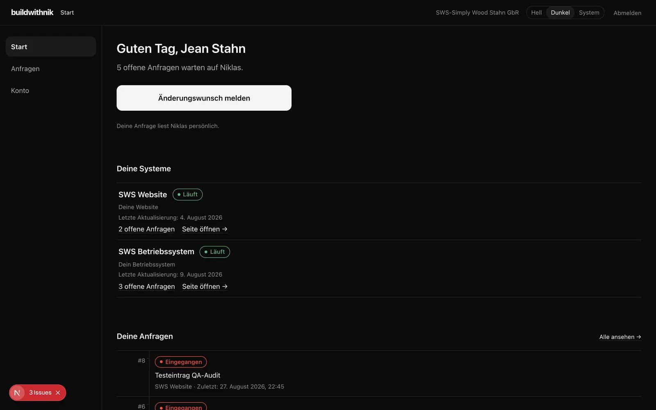This screenshot has height=410, width=656.
Task: Go to Anfragen in the sidebar
Action: tap(51, 68)
